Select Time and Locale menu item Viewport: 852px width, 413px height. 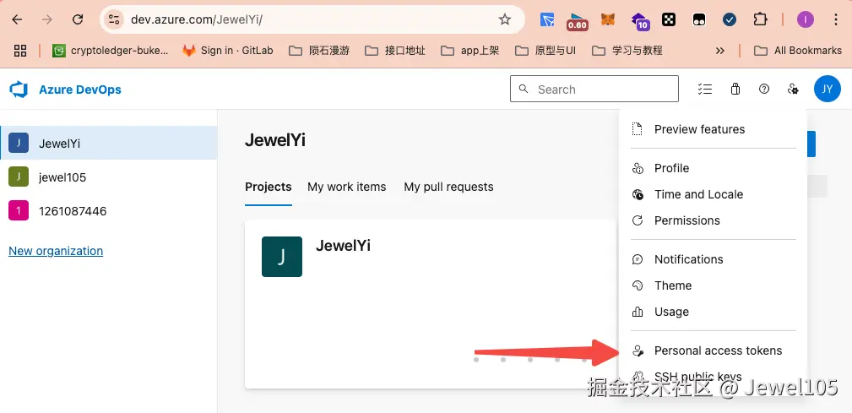pos(713,194)
